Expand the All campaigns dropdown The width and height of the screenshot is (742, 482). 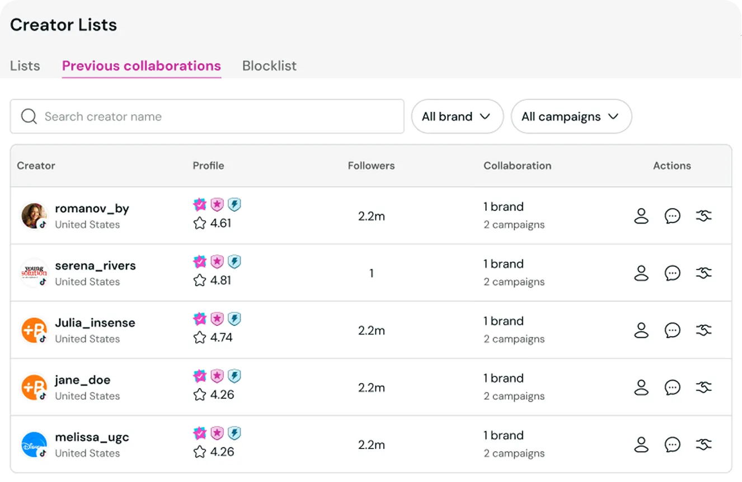coord(571,116)
